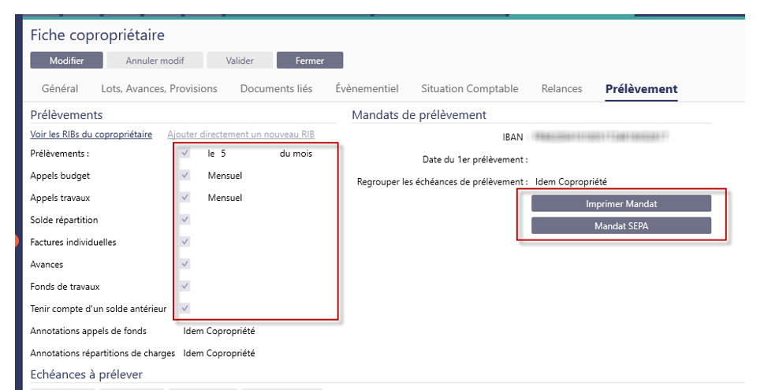Screen dimensions: 779x390
Task: Uncheck the Appels budget checkbox
Action: 185,176
